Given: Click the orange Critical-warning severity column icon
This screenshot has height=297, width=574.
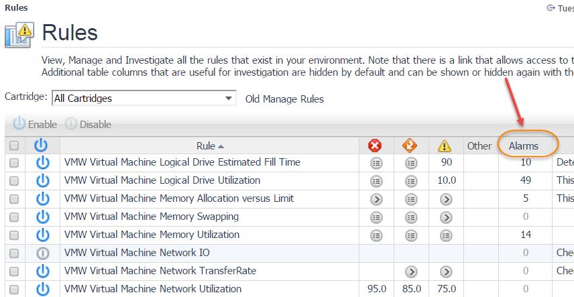Looking at the screenshot, I should [x=410, y=145].
